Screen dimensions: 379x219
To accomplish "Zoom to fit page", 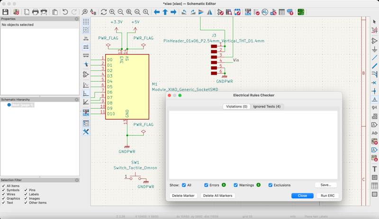I will (129, 12).
